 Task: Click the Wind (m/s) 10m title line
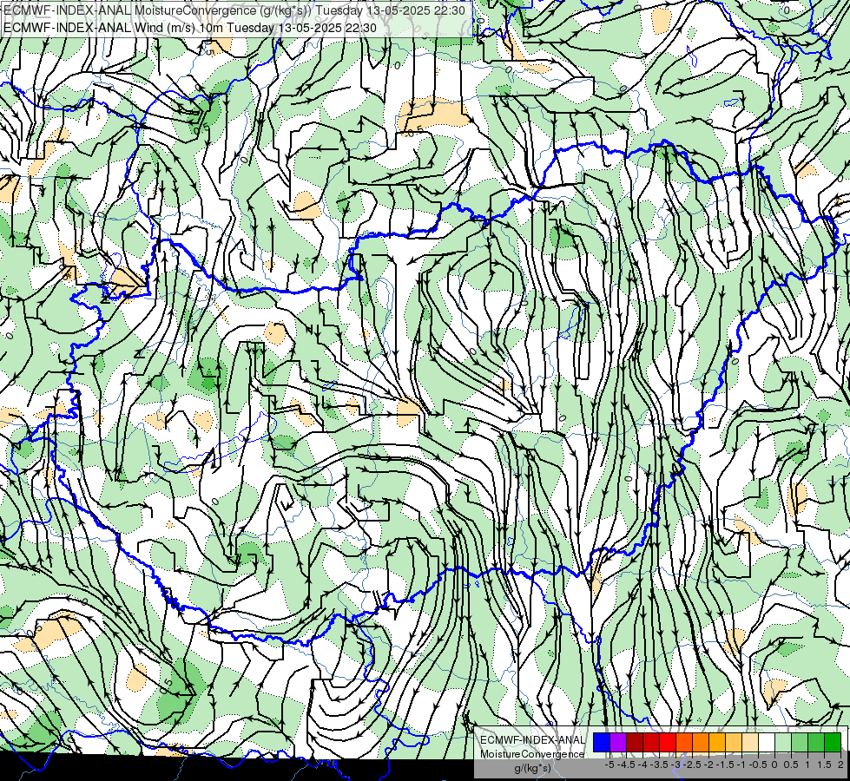click(190, 27)
